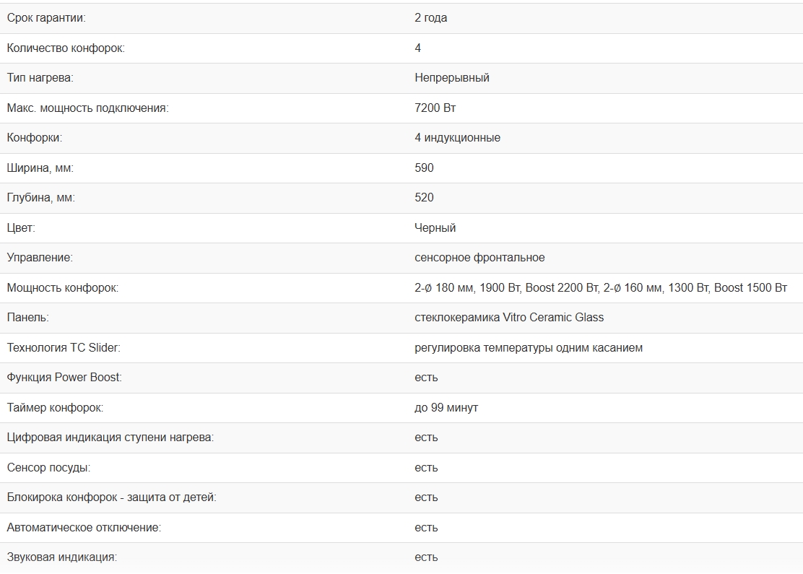
Task: Select the '4 индукционные' burner value
Action: pos(457,138)
